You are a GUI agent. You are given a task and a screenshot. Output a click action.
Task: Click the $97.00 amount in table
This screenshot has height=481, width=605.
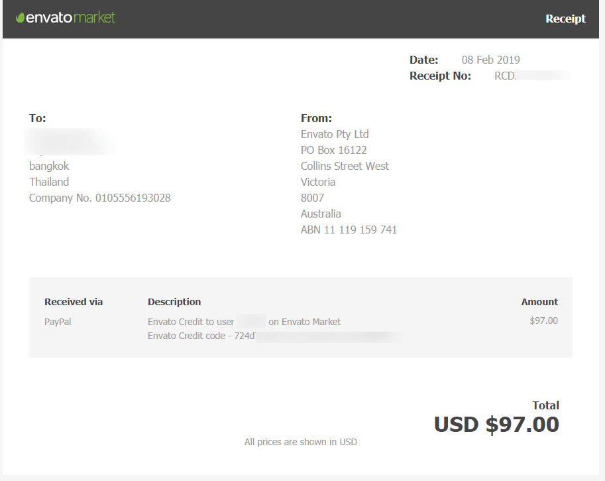(543, 321)
